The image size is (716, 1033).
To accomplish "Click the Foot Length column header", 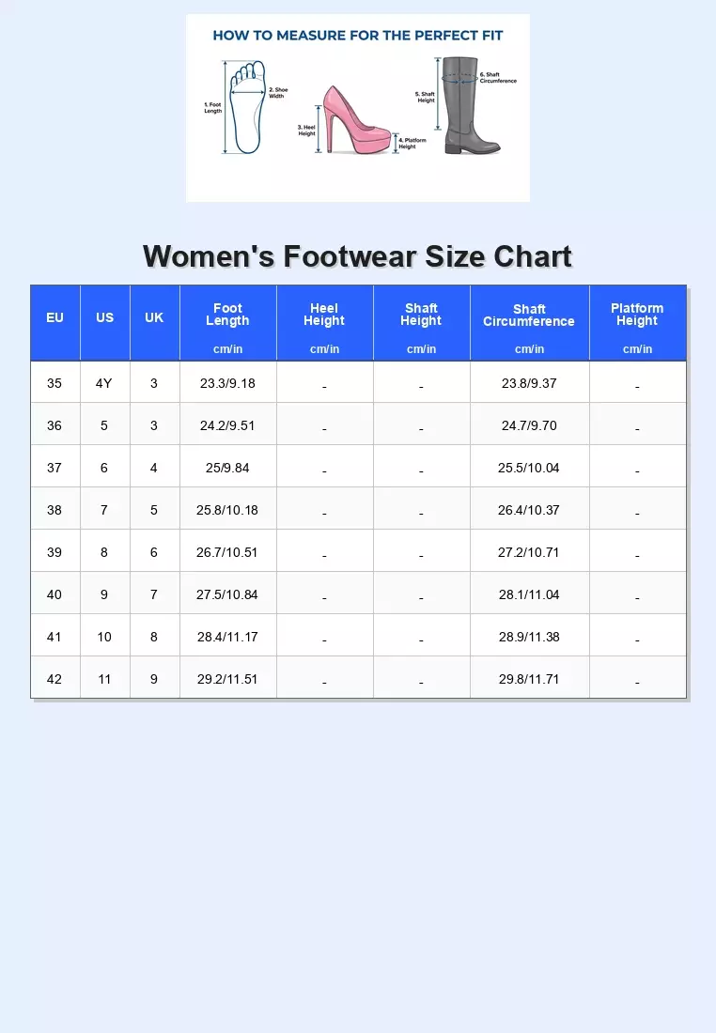I will (227, 315).
